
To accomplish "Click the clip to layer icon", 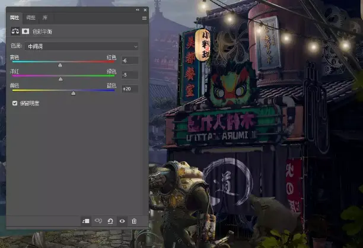I will pos(86,221).
